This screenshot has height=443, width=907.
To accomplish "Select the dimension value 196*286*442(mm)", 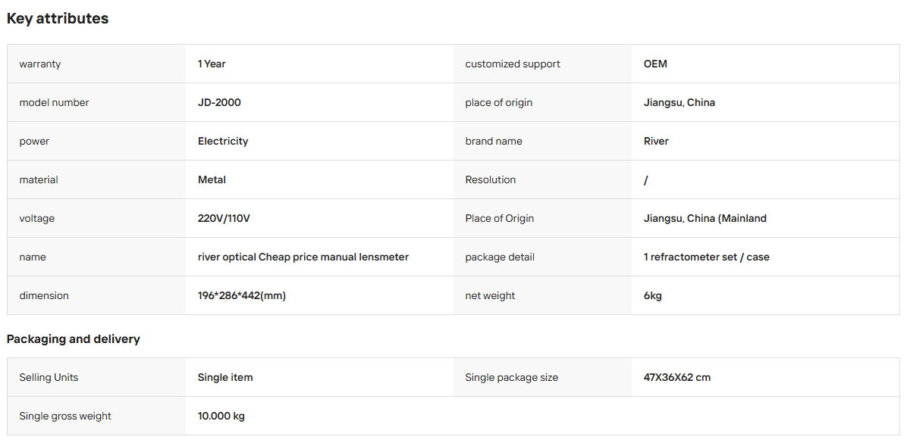I will pos(242,296).
